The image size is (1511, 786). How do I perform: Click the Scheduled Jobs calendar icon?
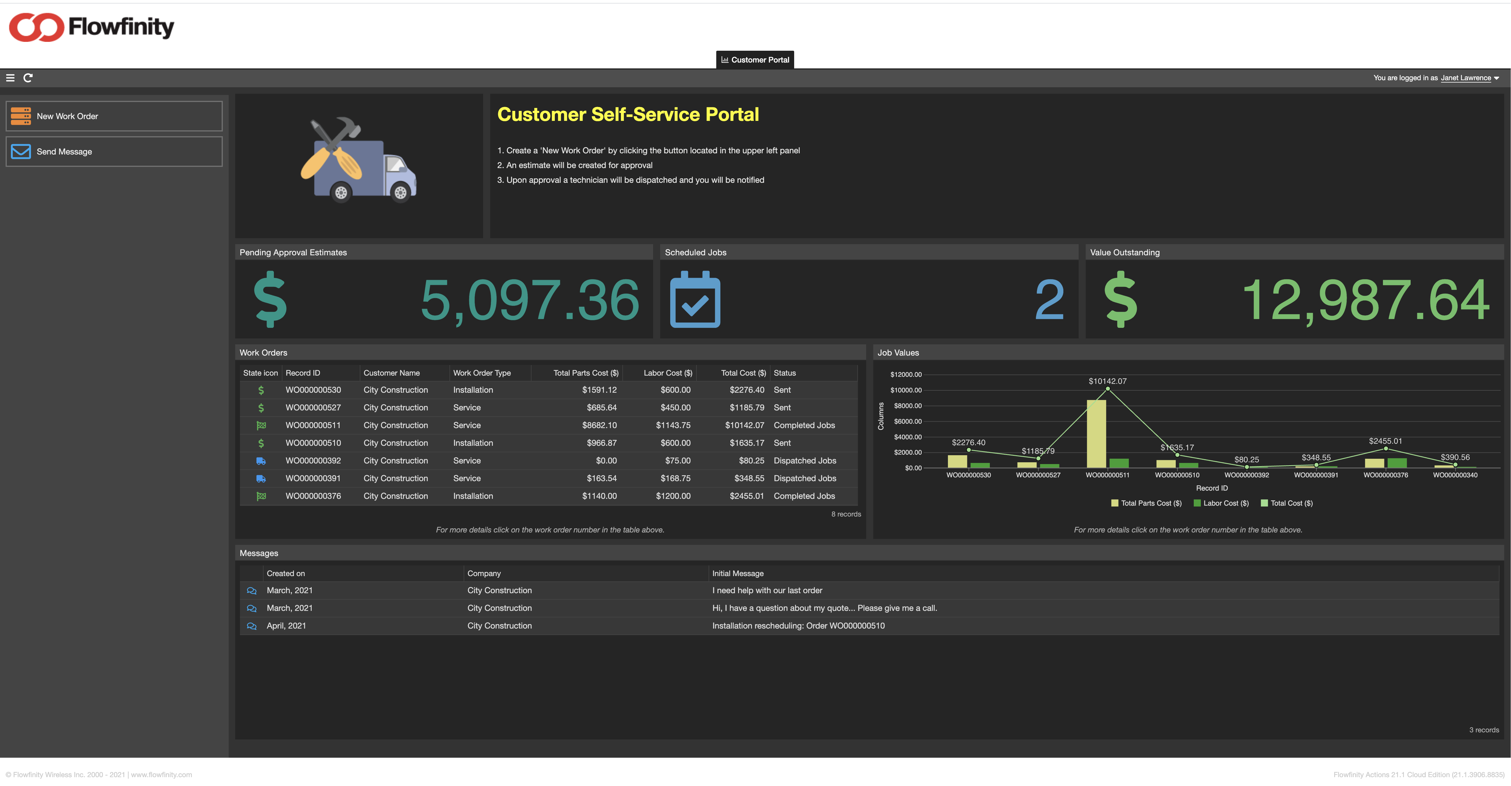(x=694, y=300)
